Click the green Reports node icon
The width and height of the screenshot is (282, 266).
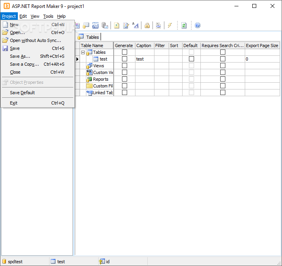pyautogui.click(x=90, y=79)
